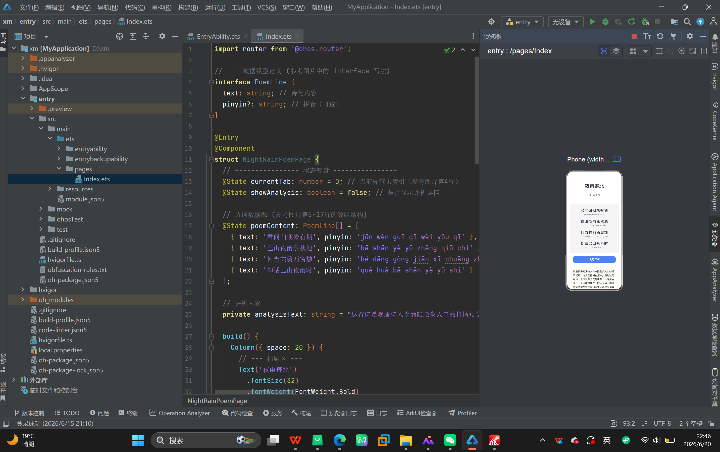Expand all nodes in project panel

132,36
